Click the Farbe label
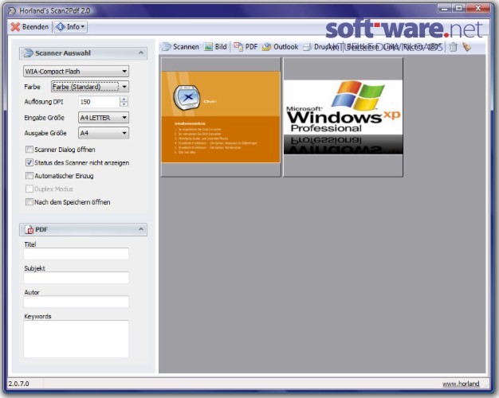 tap(32, 87)
